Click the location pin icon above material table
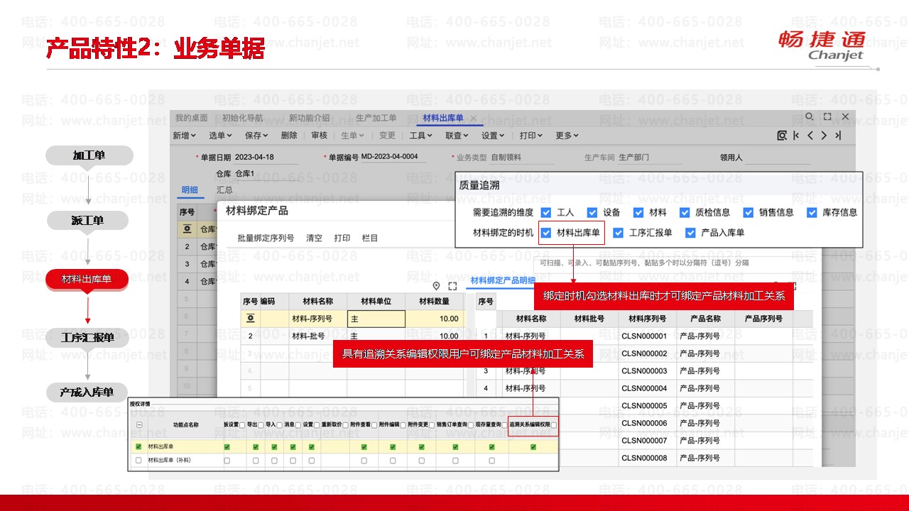This screenshot has width=909, height=511. click(x=436, y=286)
